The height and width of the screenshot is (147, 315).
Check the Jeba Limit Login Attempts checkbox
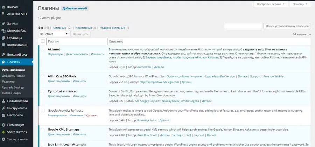(x=42, y=145)
